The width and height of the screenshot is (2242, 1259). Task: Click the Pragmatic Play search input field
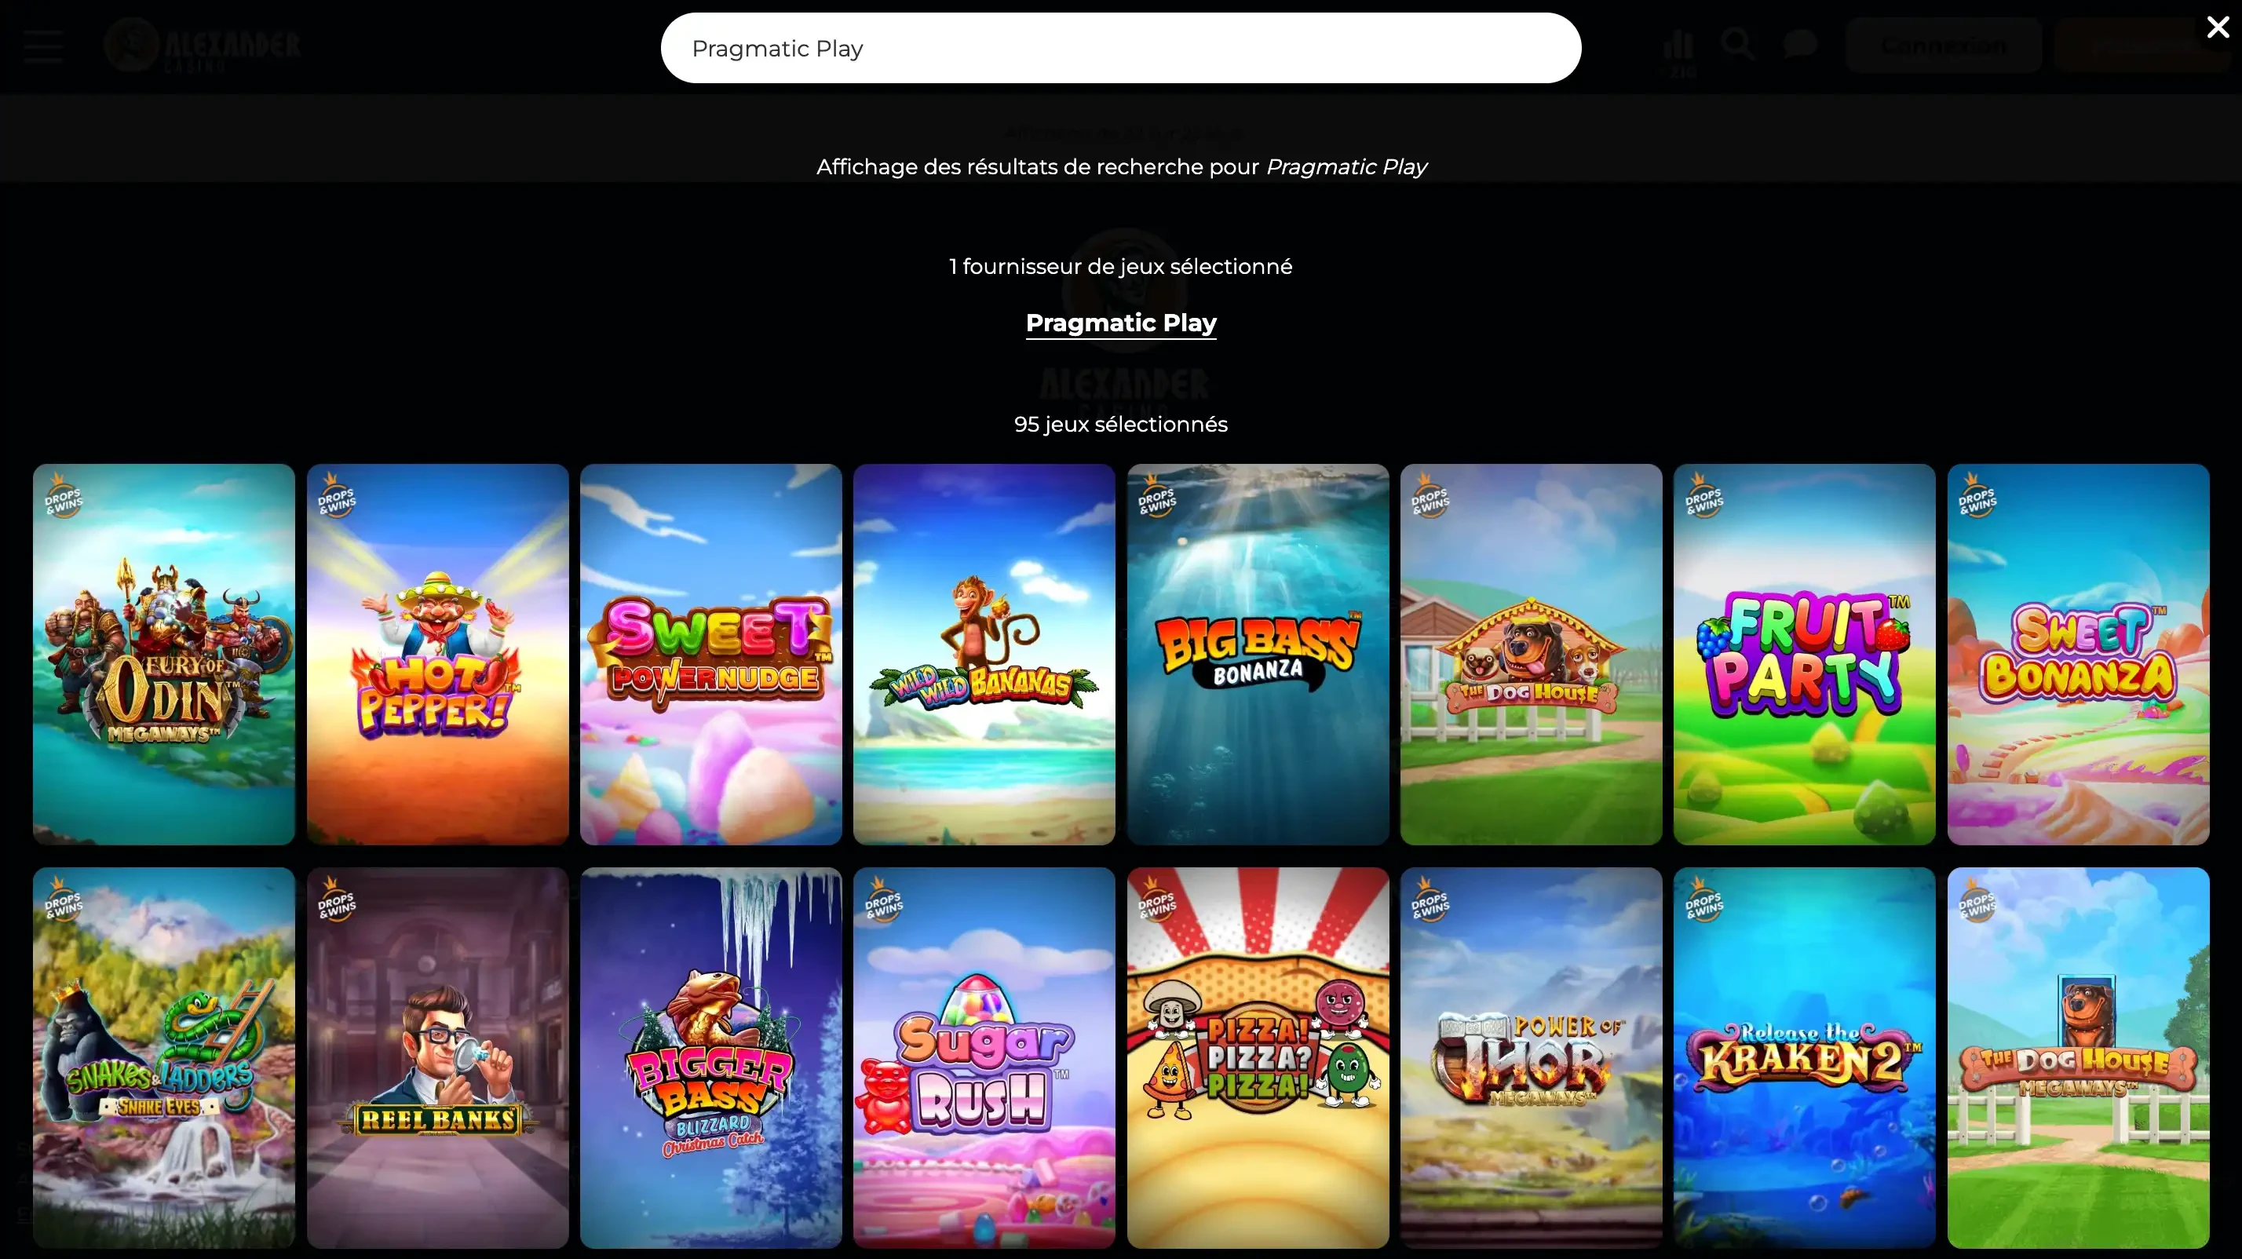(x=1120, y=48)
